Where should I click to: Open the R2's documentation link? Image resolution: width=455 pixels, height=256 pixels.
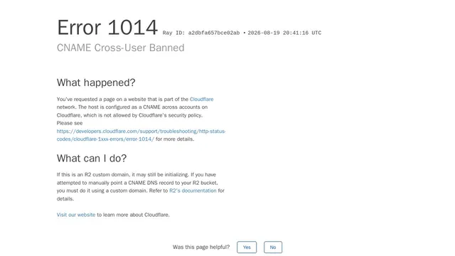tap(193, 191)
